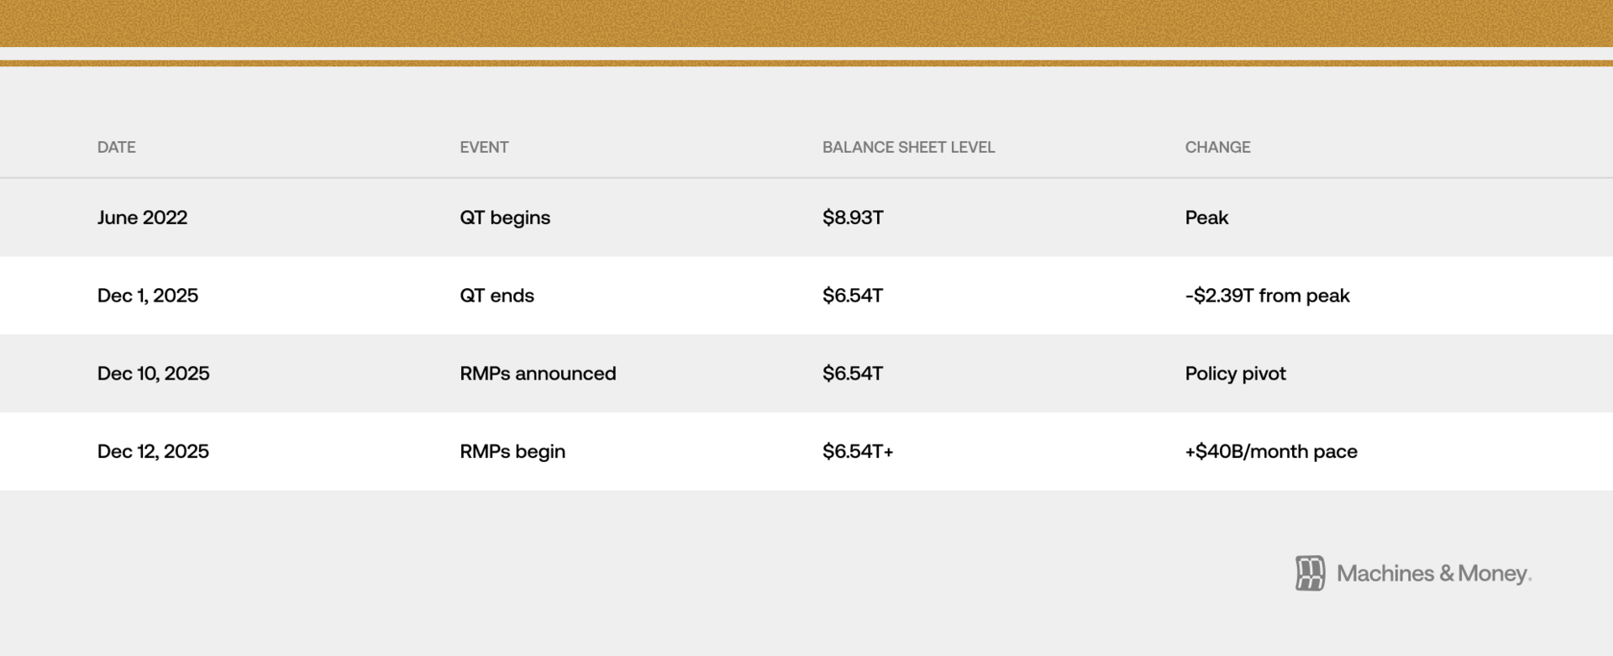The width and height of the screenshot is (1613, 656).
Task: Click the Machines & Money brand text
Action: [x=1433, y=574]
